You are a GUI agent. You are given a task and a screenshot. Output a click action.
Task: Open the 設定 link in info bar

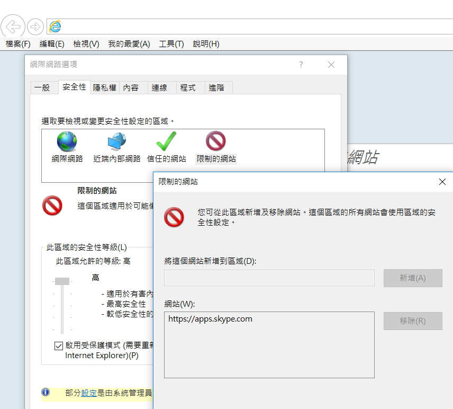(x=89, y=393)
